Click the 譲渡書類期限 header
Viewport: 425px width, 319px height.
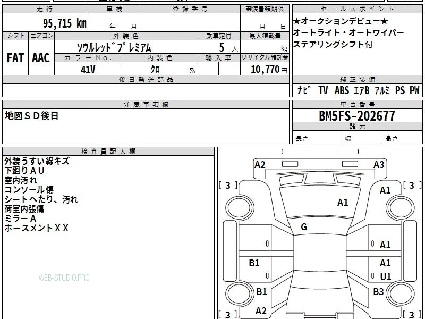point(265,9)
